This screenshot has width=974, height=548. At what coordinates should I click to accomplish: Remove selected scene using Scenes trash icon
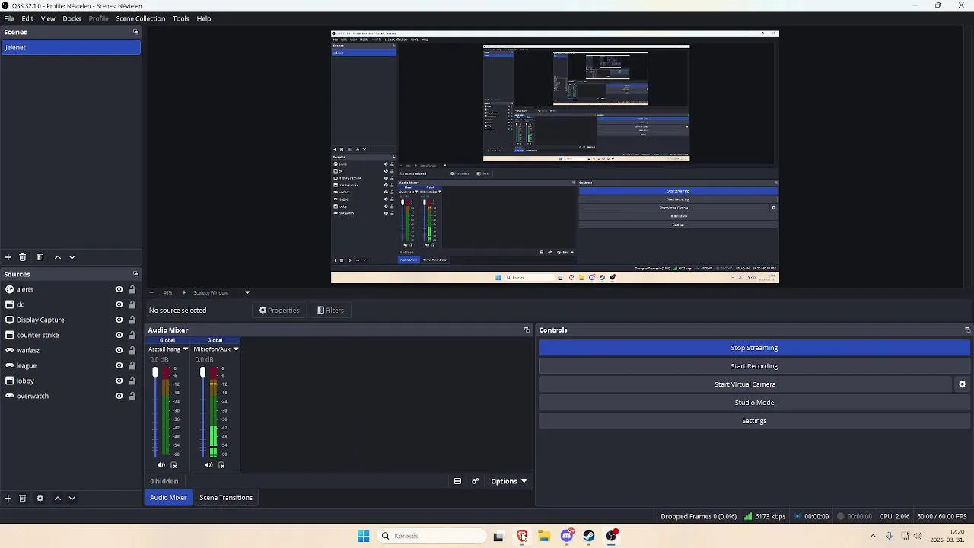pyautogui.click(x=23, y=257)
